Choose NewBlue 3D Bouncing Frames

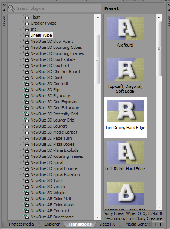57,53
